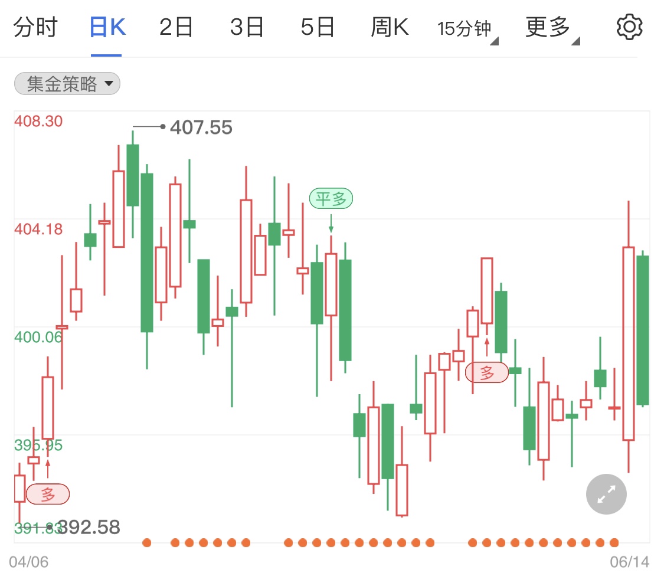The height and width of the screenshot is (573, 664).
Task: Select the 3日 chart view
Action: tap(247, 28)
